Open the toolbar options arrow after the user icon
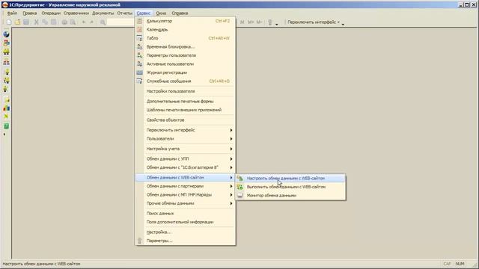The image size is (479, 269). point(277,24)
